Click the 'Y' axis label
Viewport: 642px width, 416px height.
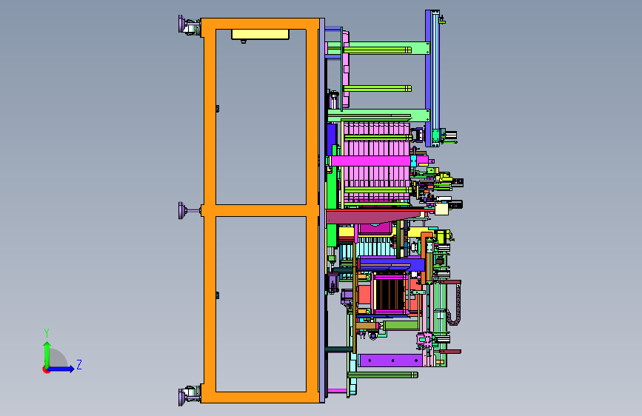tap(47, 333)
